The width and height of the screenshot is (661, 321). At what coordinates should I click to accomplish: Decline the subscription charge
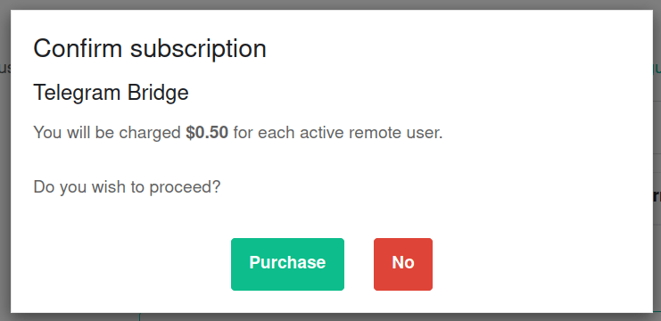[x=403, y=264]
